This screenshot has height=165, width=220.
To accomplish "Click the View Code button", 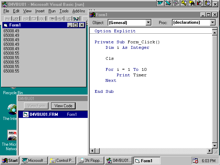I will (x=63, y=106).
